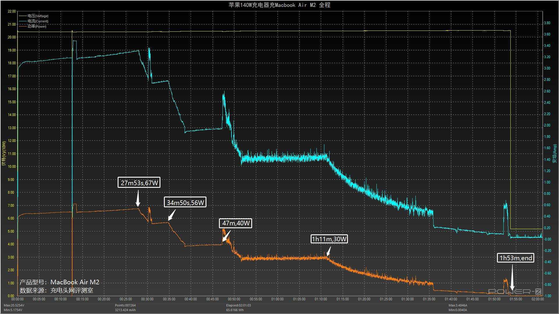Viewport: 559px width, 314px height.
Task: Click the 电压(Voltage) legend entry
Action: (x=38, y=16)
